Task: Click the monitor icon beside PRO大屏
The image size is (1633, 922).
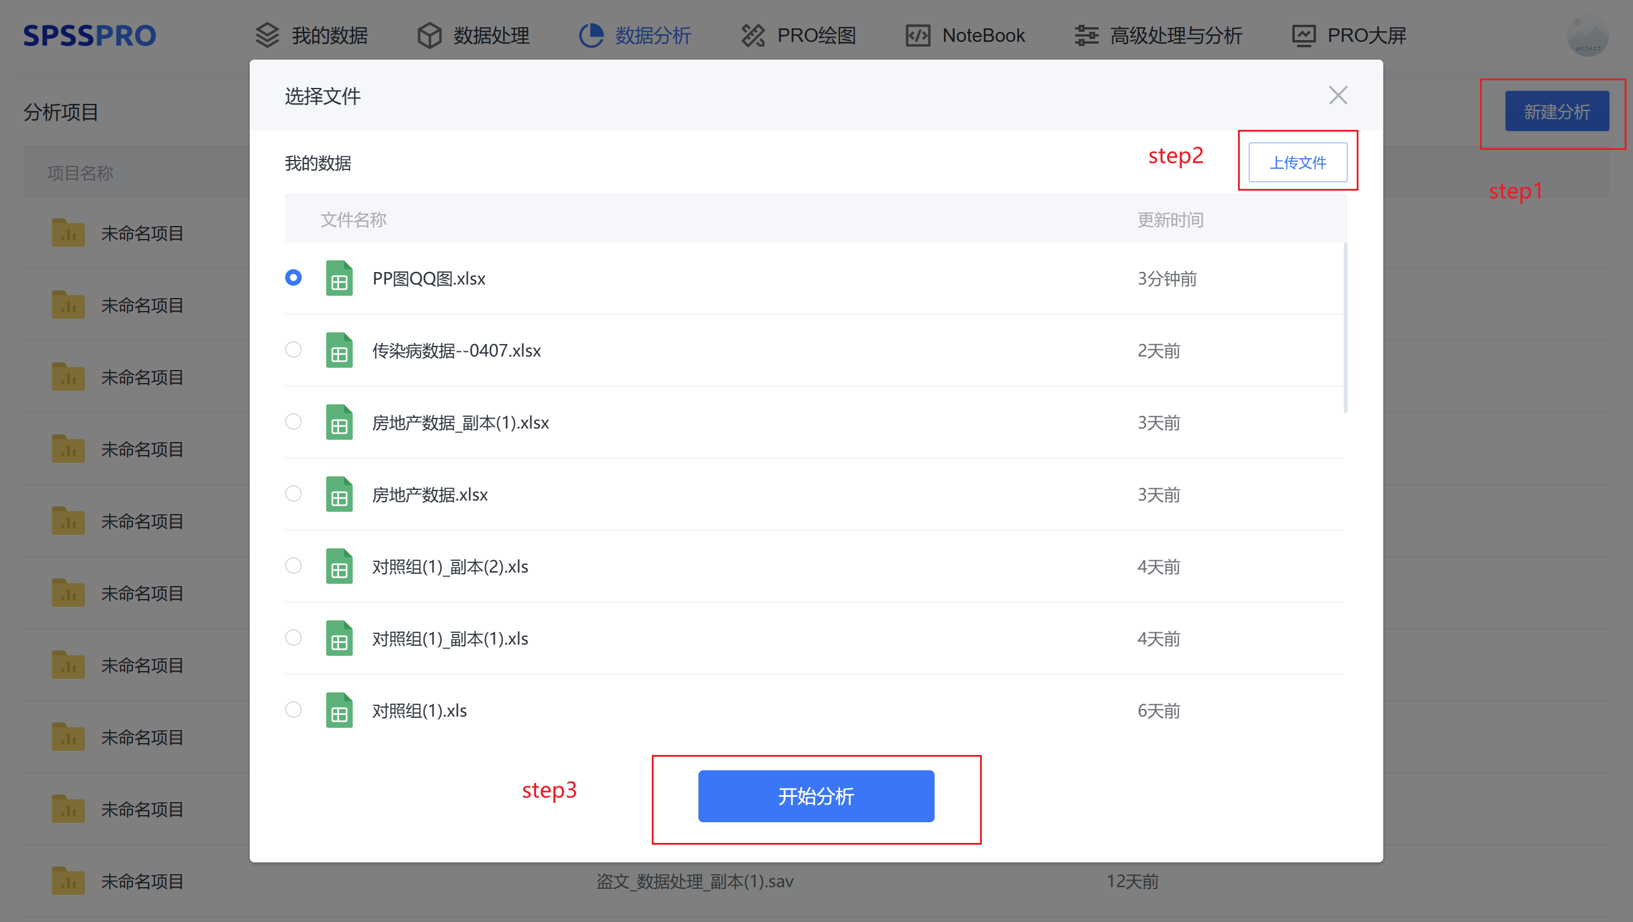Action: [1304, 35]
